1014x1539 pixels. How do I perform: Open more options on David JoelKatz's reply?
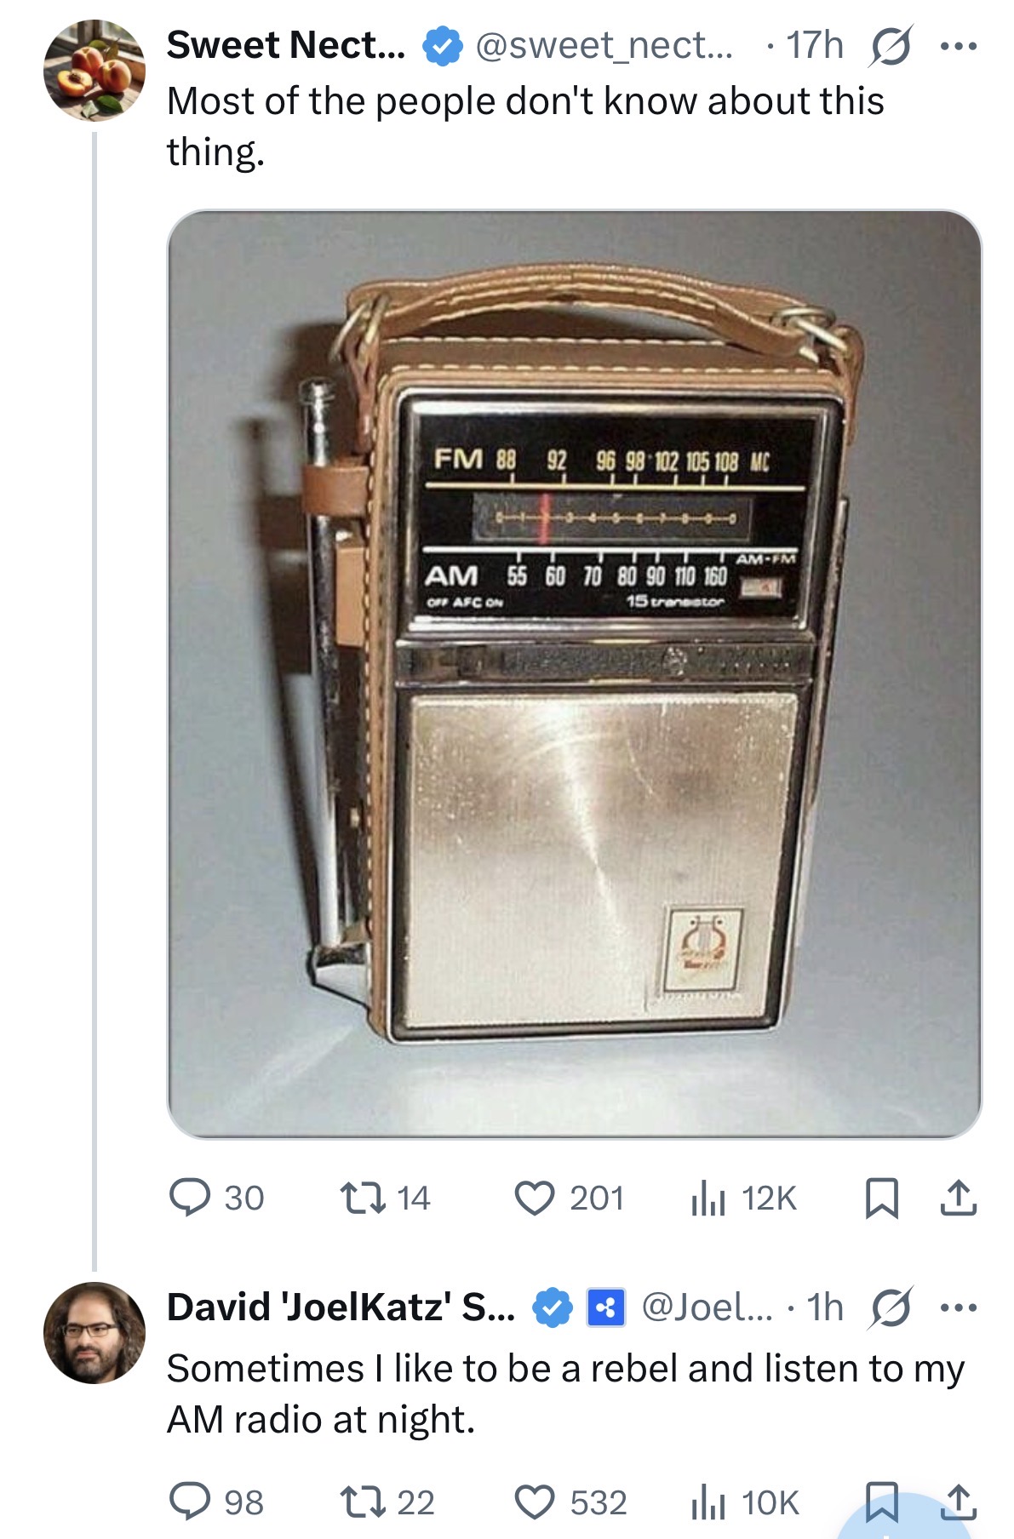pos(959,1307)
